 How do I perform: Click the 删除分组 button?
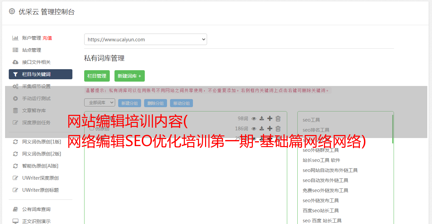[156, 103]
